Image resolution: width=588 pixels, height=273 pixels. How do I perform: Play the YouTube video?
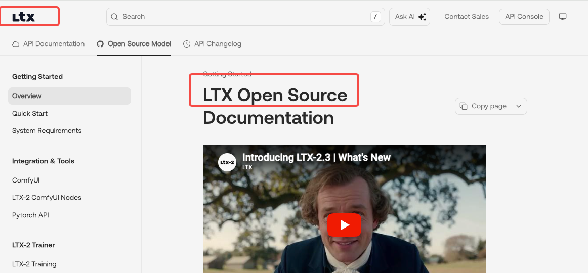(x=344, y=225)
